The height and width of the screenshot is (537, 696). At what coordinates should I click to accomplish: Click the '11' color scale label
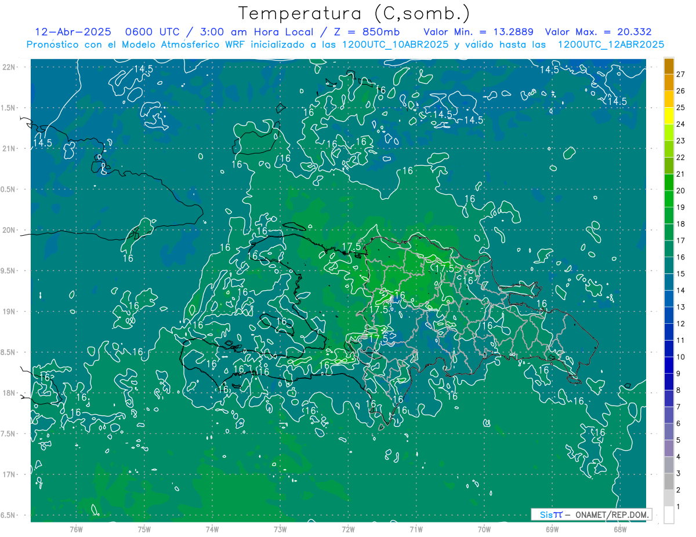(x=681, y=341)
